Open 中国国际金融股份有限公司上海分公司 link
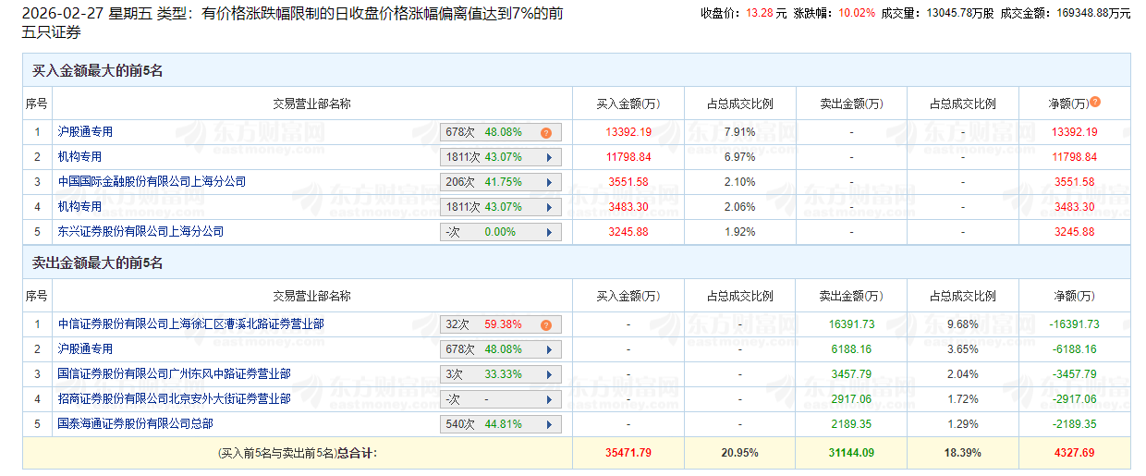 152,182
